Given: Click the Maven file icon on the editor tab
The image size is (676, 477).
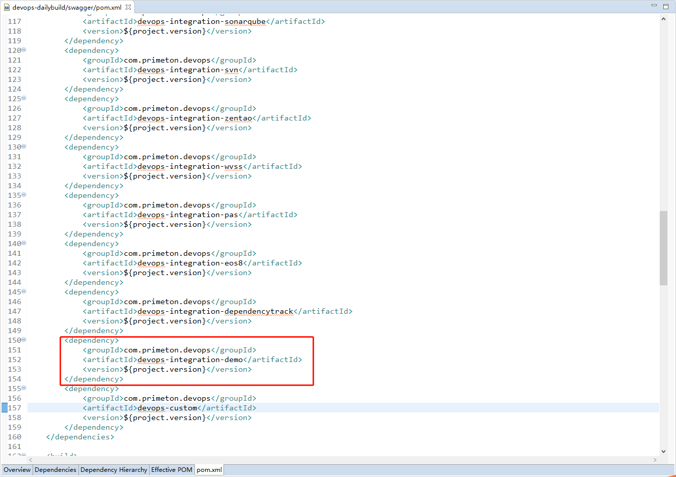Looking at the screenshot, I should coord(7,8).
